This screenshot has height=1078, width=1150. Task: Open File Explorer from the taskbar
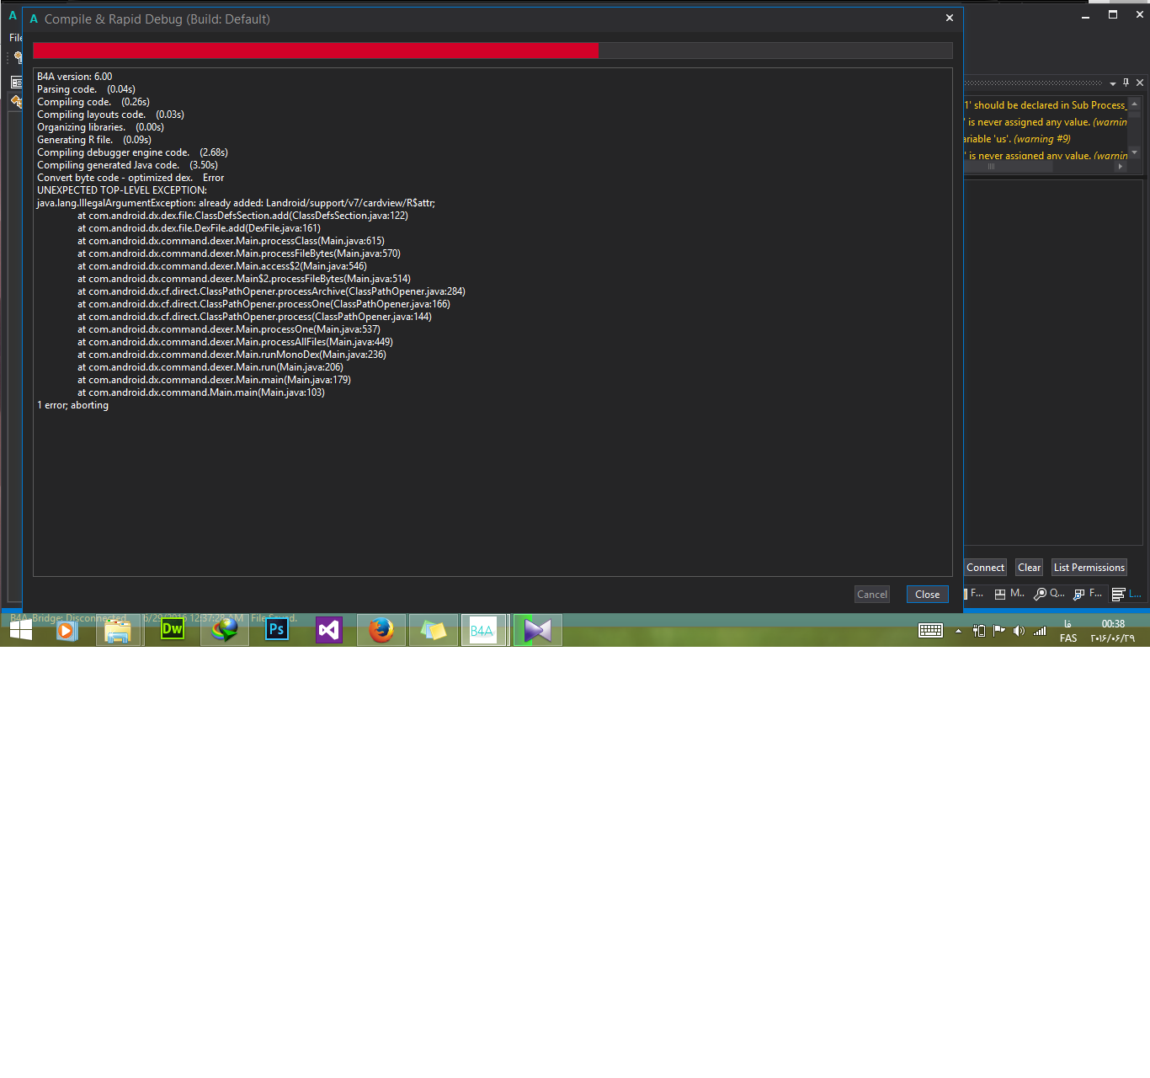pos(119,630)
